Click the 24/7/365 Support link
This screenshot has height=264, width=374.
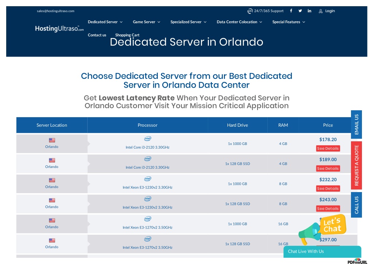click(269, 11)
